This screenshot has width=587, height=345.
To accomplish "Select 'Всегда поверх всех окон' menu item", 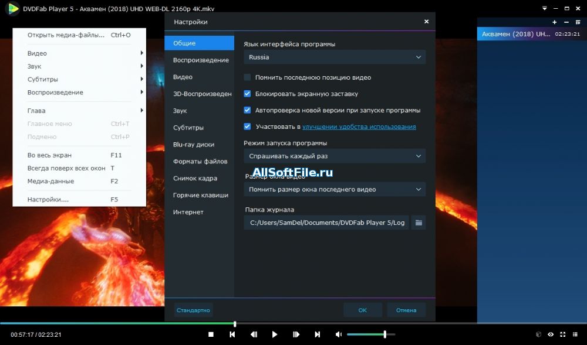I will click(x=79, y=168).
